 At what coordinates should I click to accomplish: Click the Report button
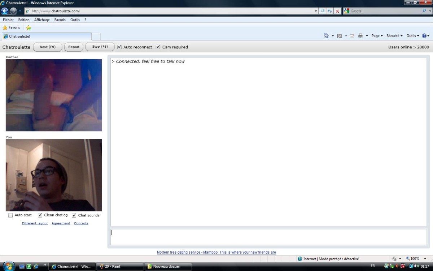74,47
